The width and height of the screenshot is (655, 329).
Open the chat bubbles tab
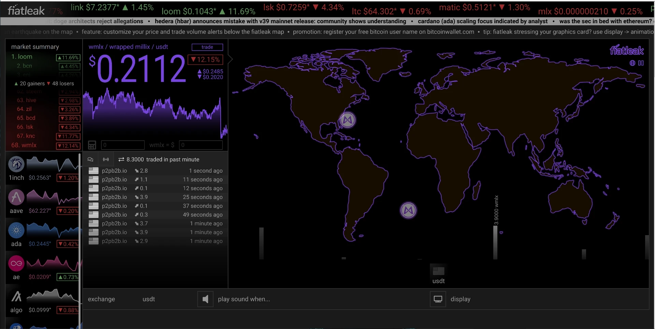point(90,159)
